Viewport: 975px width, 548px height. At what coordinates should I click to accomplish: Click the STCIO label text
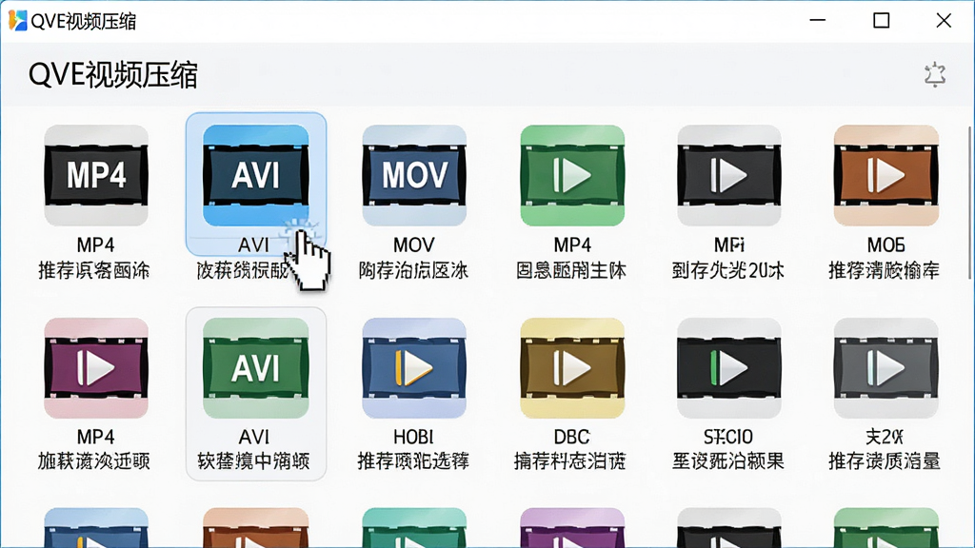click(x=728, y=437)
